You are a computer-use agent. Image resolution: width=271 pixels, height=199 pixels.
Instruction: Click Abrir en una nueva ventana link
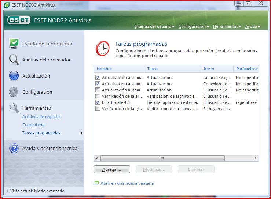[x=127, y=183]
